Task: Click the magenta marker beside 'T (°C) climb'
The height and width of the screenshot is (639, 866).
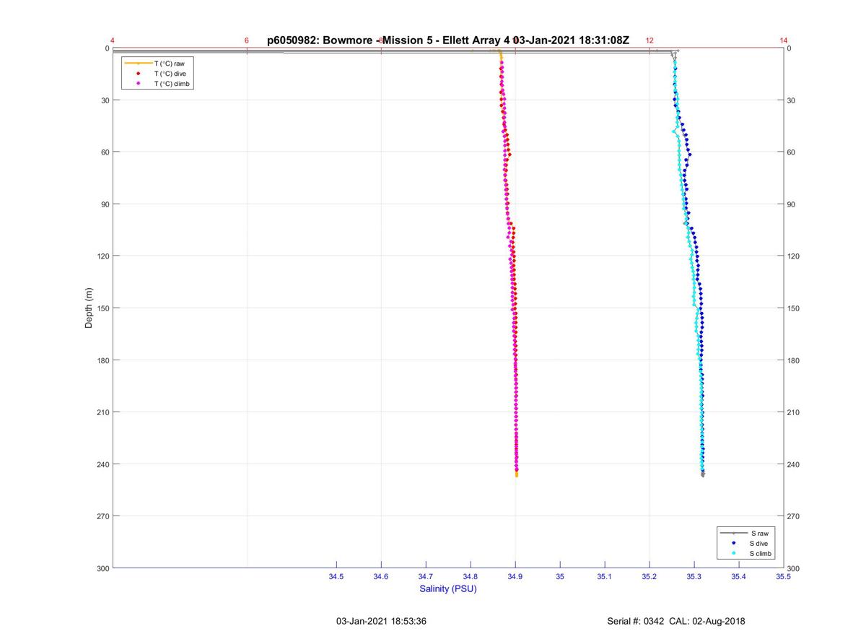Action: pyautogui.click(x=138, y=84)
